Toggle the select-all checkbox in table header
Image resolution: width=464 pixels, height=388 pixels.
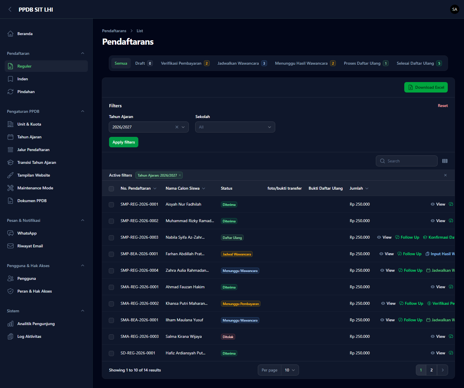(111, 188)
